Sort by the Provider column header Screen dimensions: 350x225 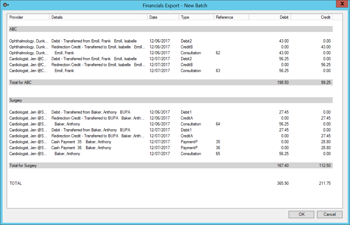tap(28, 17)
